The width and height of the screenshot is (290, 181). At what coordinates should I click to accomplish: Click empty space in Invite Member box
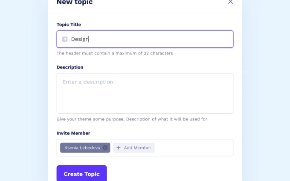pos(193,148)
